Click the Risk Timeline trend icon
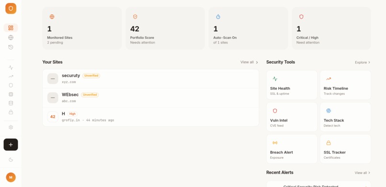This screenshot has width=386, height=187. pos(329,79)
